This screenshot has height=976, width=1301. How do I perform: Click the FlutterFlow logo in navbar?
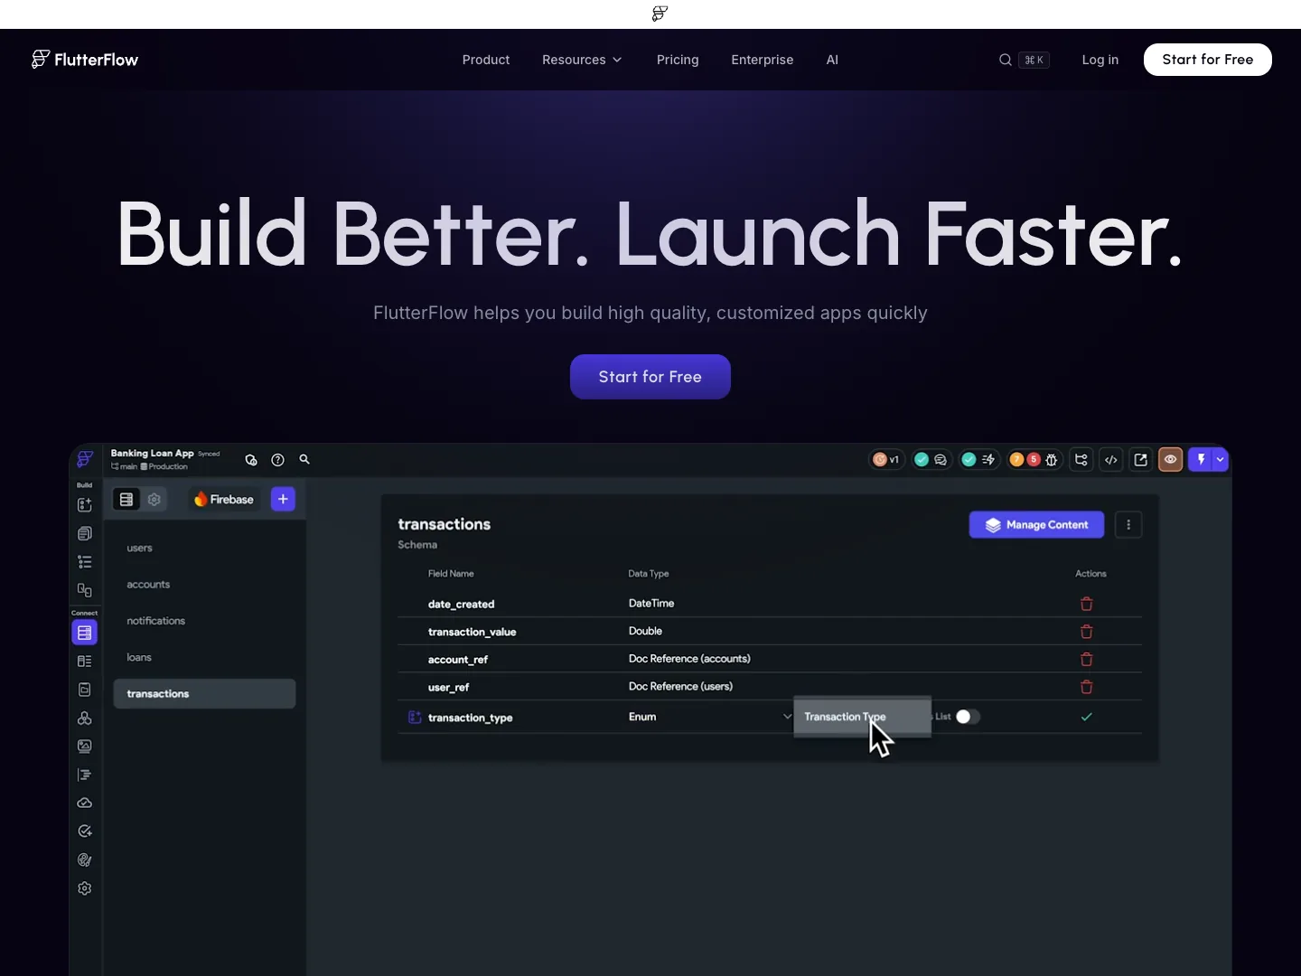pyautogui.click(x=85, y=60)
